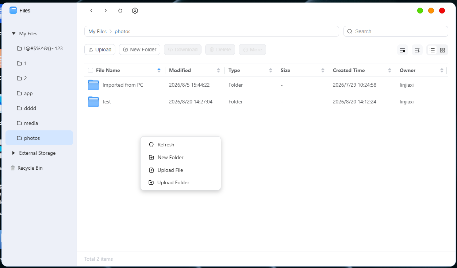Select the photos folder in sidebar

point(39,138)
